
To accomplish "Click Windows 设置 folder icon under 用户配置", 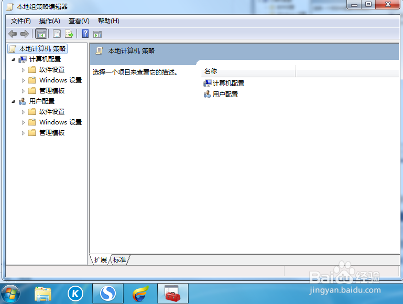I will (x=32, y=122).
